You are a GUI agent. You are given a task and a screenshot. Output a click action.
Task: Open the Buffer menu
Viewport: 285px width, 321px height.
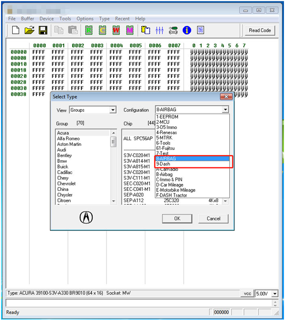click(x=28, y=18)
